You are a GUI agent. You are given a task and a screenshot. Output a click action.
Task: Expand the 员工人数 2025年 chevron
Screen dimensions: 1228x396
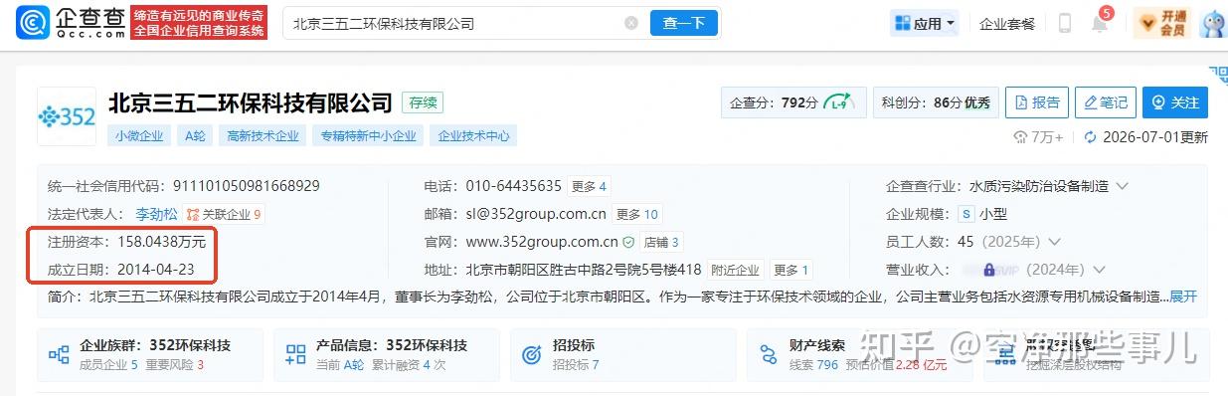click(x=1054, y=242)
